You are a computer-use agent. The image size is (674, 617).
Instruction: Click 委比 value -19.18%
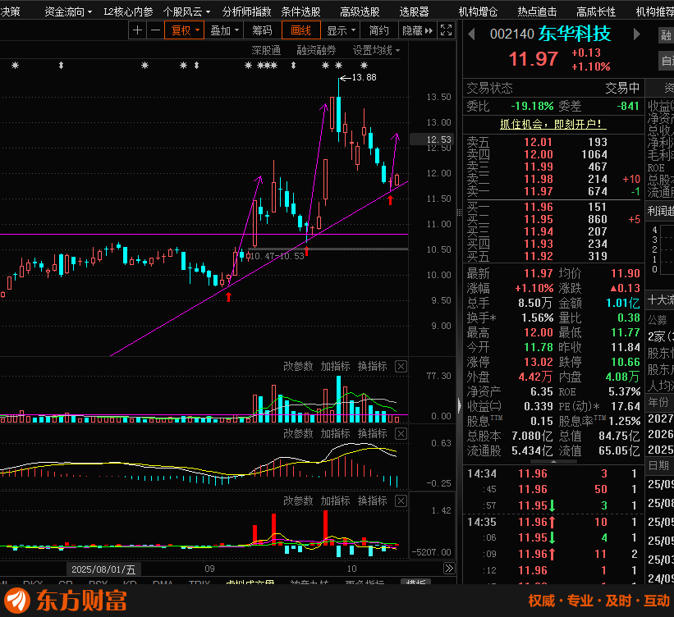532,106
